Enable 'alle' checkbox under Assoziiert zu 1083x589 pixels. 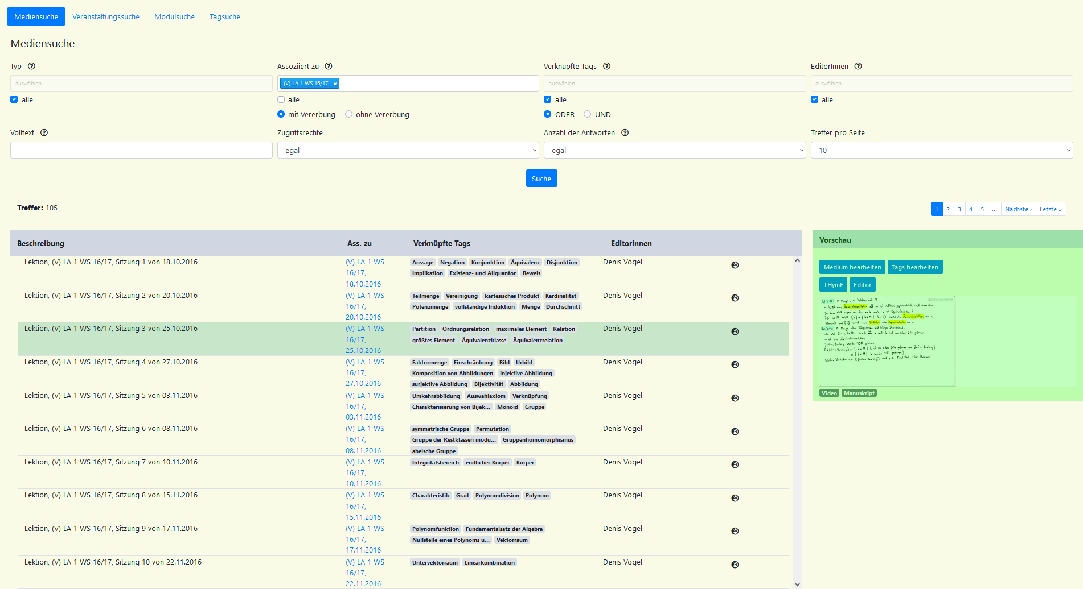pos(281,99)
